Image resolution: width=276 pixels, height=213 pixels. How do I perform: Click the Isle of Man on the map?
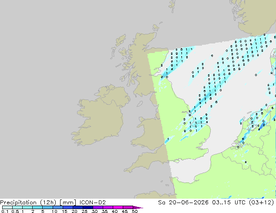tap(140, 104)
